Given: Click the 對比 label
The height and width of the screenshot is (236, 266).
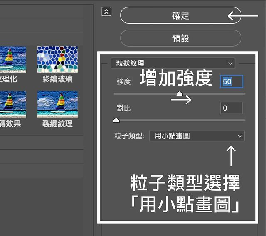Looking at the screenshot, I should 124,108.
